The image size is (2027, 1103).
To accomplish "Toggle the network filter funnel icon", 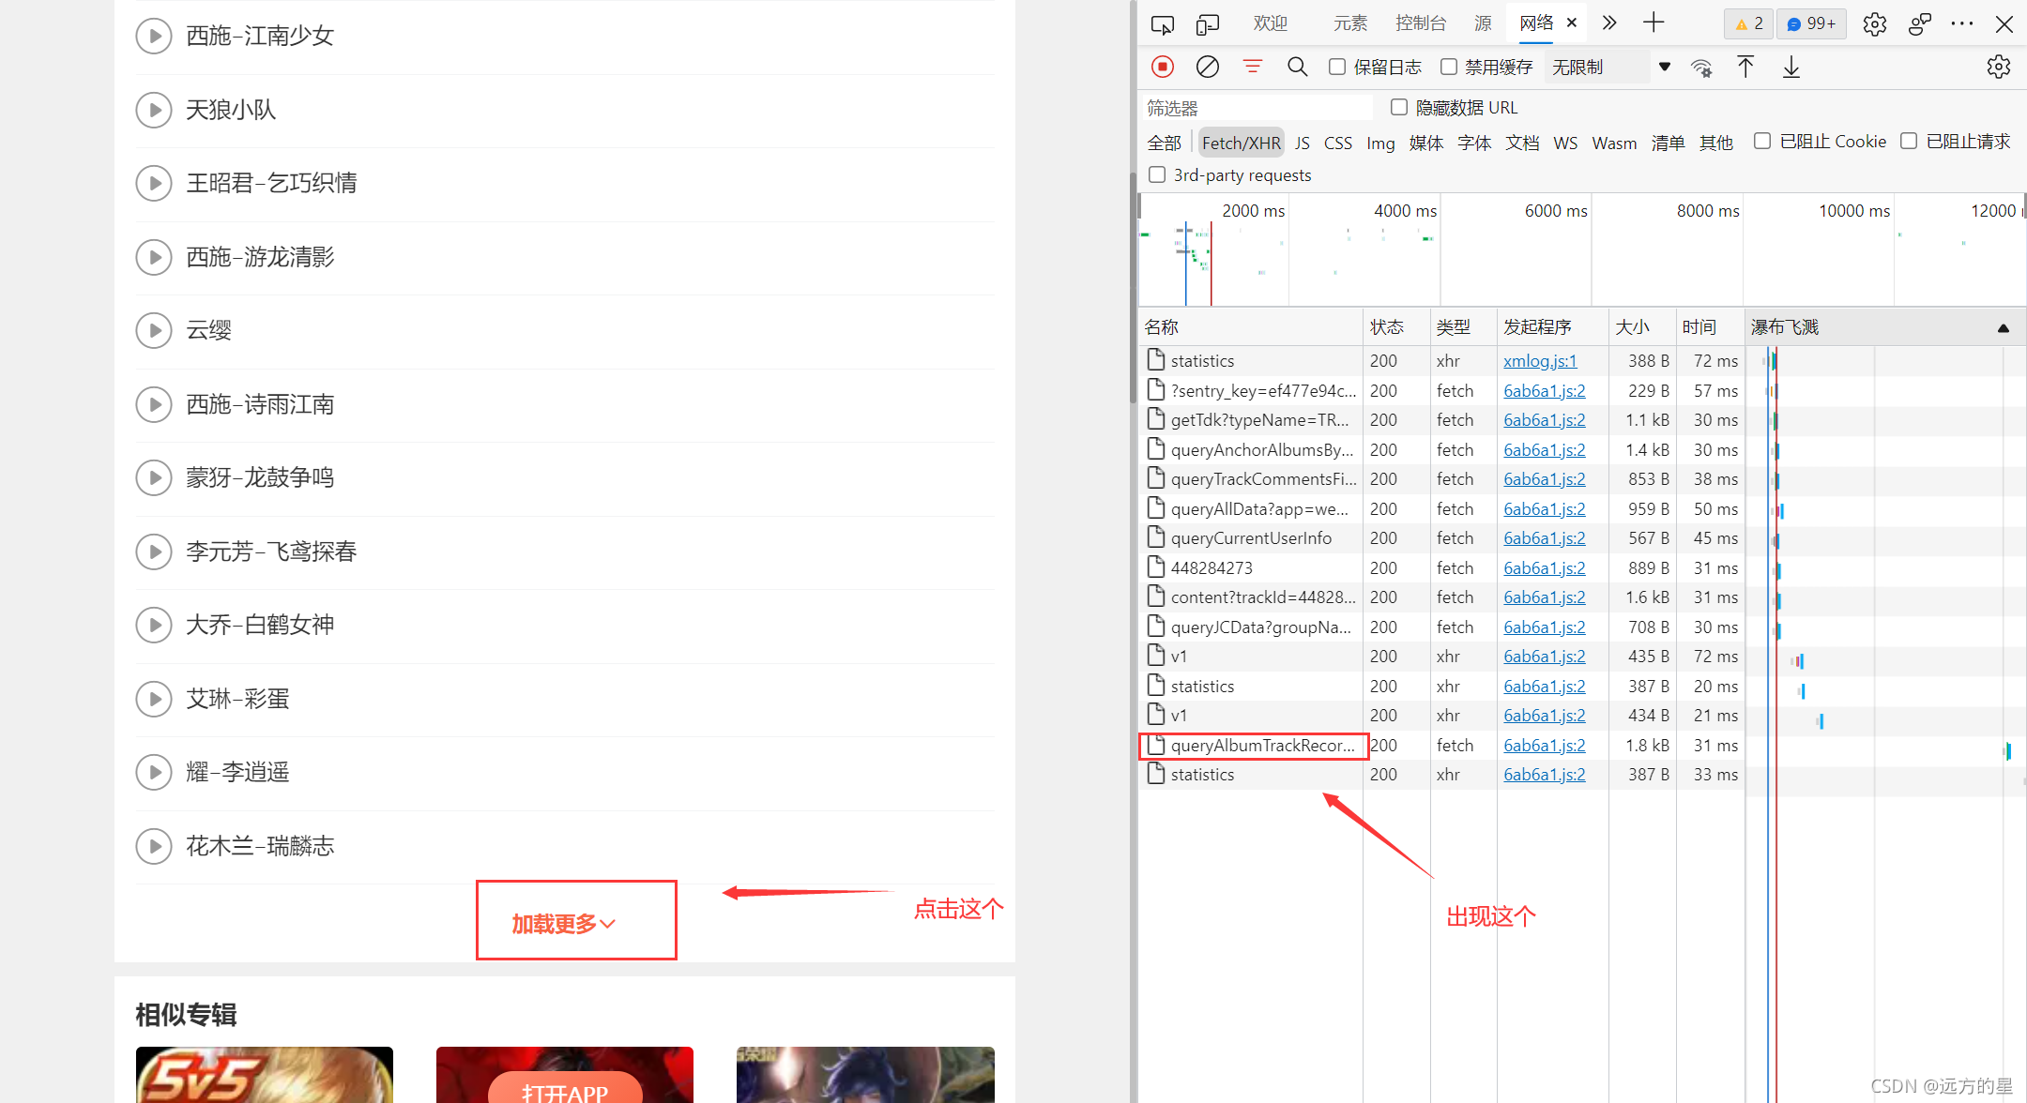I will [1253, 67].
